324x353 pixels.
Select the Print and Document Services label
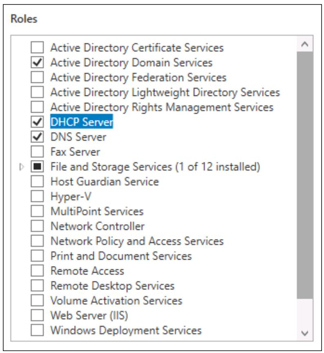pyautogui.click(x=121, y=256)
